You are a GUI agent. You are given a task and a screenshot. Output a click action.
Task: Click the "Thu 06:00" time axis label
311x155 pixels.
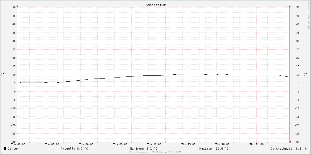(86, 144)
